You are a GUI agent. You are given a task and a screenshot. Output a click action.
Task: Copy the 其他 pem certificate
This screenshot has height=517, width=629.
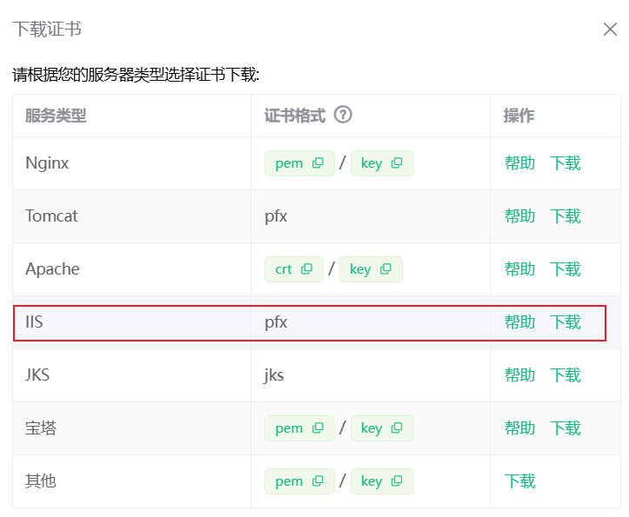pos(318,481)
